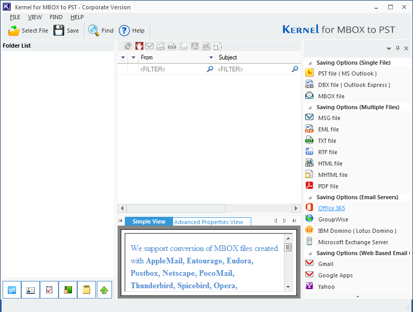Click the RTF export icon in the email list toolbar
Image resolution: width=413 pixels, height=312 pixels.
click(183, 46)
